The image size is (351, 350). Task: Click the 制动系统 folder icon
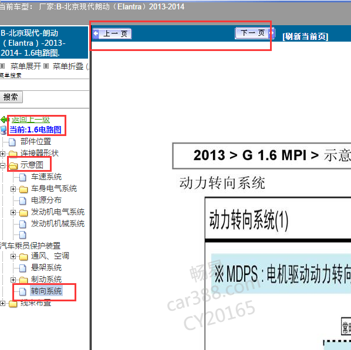(x=23, y=280)
